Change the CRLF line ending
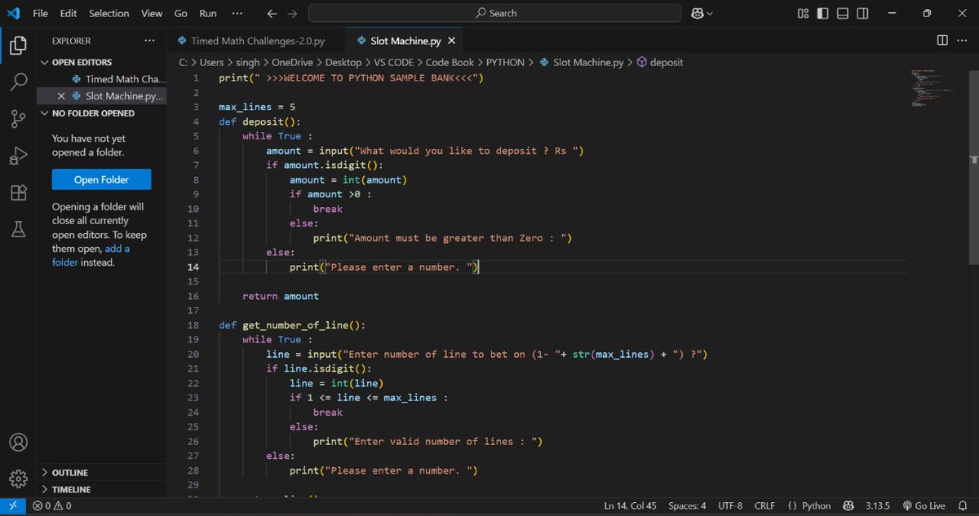Viewport: 979px width, 516px height. click(x=764, y=506)
